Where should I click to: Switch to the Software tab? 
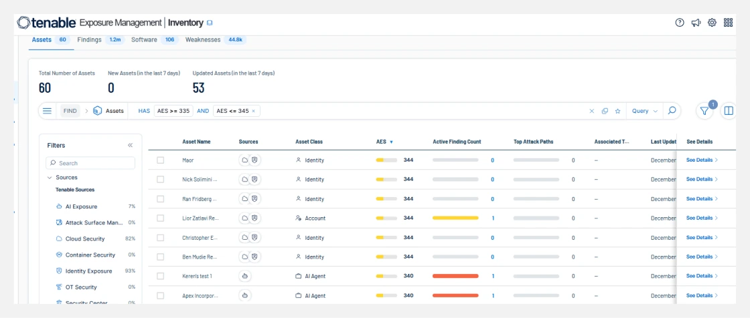pyautogui.click(x=155, y=39)
